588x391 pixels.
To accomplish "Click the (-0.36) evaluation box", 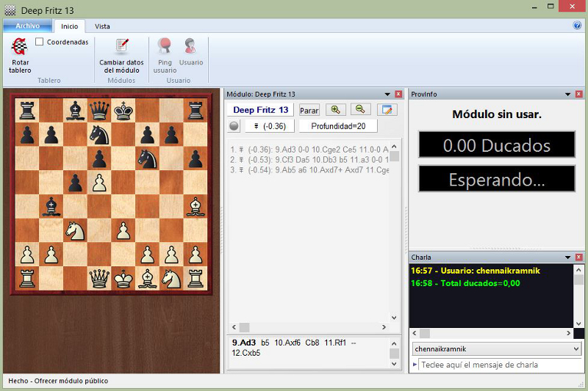I will (x=270, y=126).
